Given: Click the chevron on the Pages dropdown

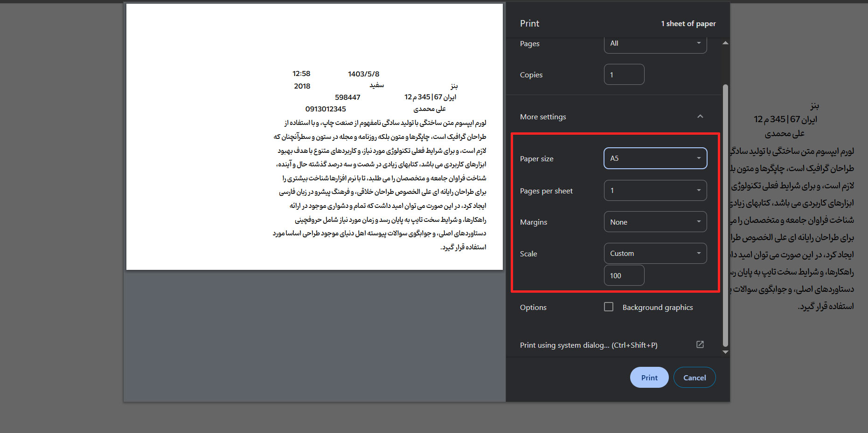Looking at the screenshot, I should [698, 43].
